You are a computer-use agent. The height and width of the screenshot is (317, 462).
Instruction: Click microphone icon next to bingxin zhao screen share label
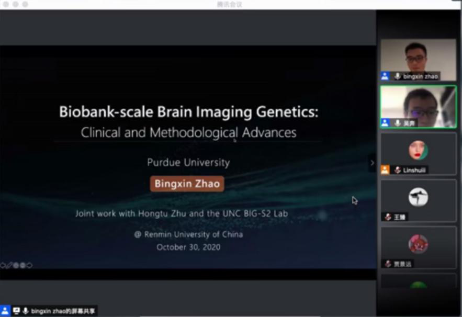pyautogui.click(x=25, y=311)
